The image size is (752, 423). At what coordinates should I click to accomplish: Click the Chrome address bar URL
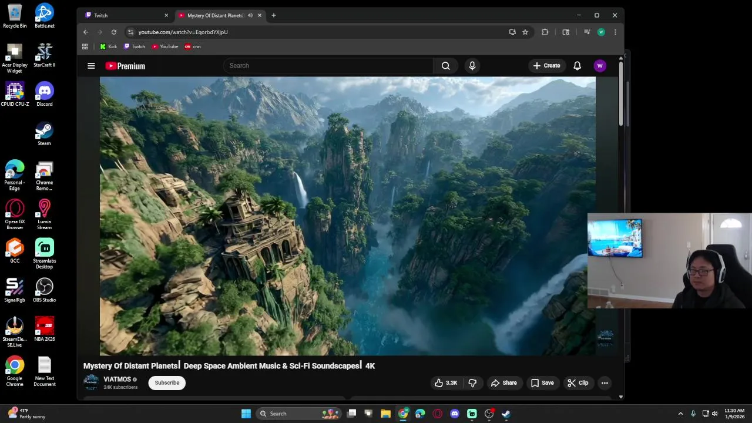click(183, 32)
